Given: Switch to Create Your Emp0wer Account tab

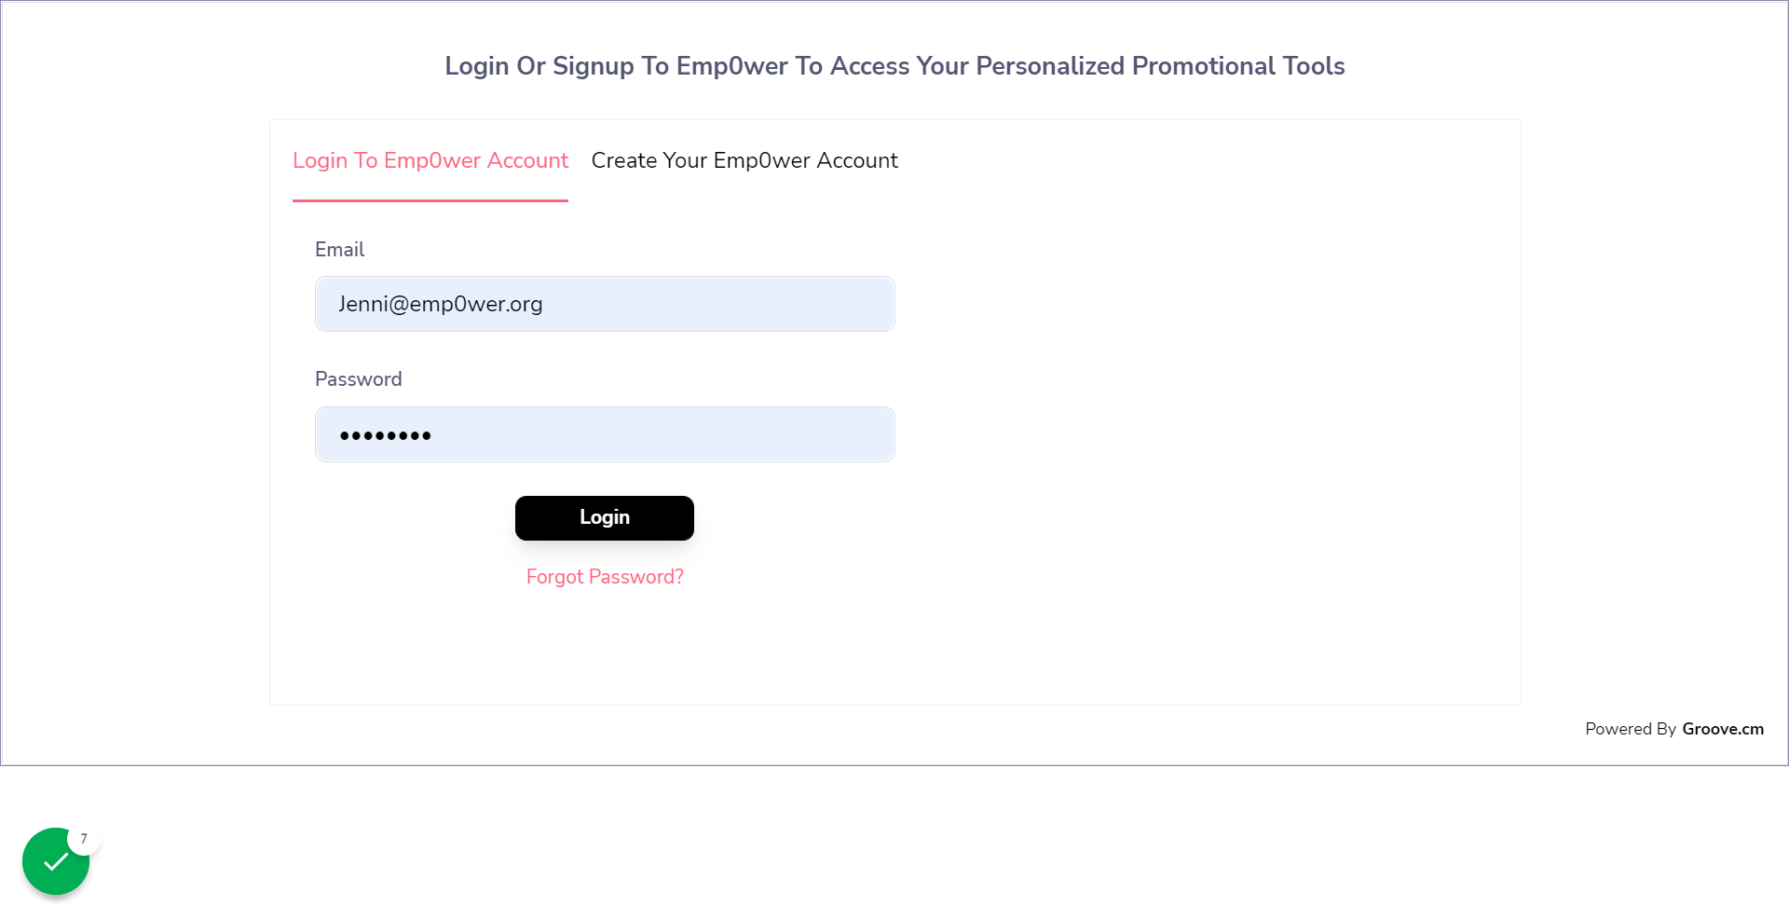Looking at the screenshot, I should coord(744,160).
